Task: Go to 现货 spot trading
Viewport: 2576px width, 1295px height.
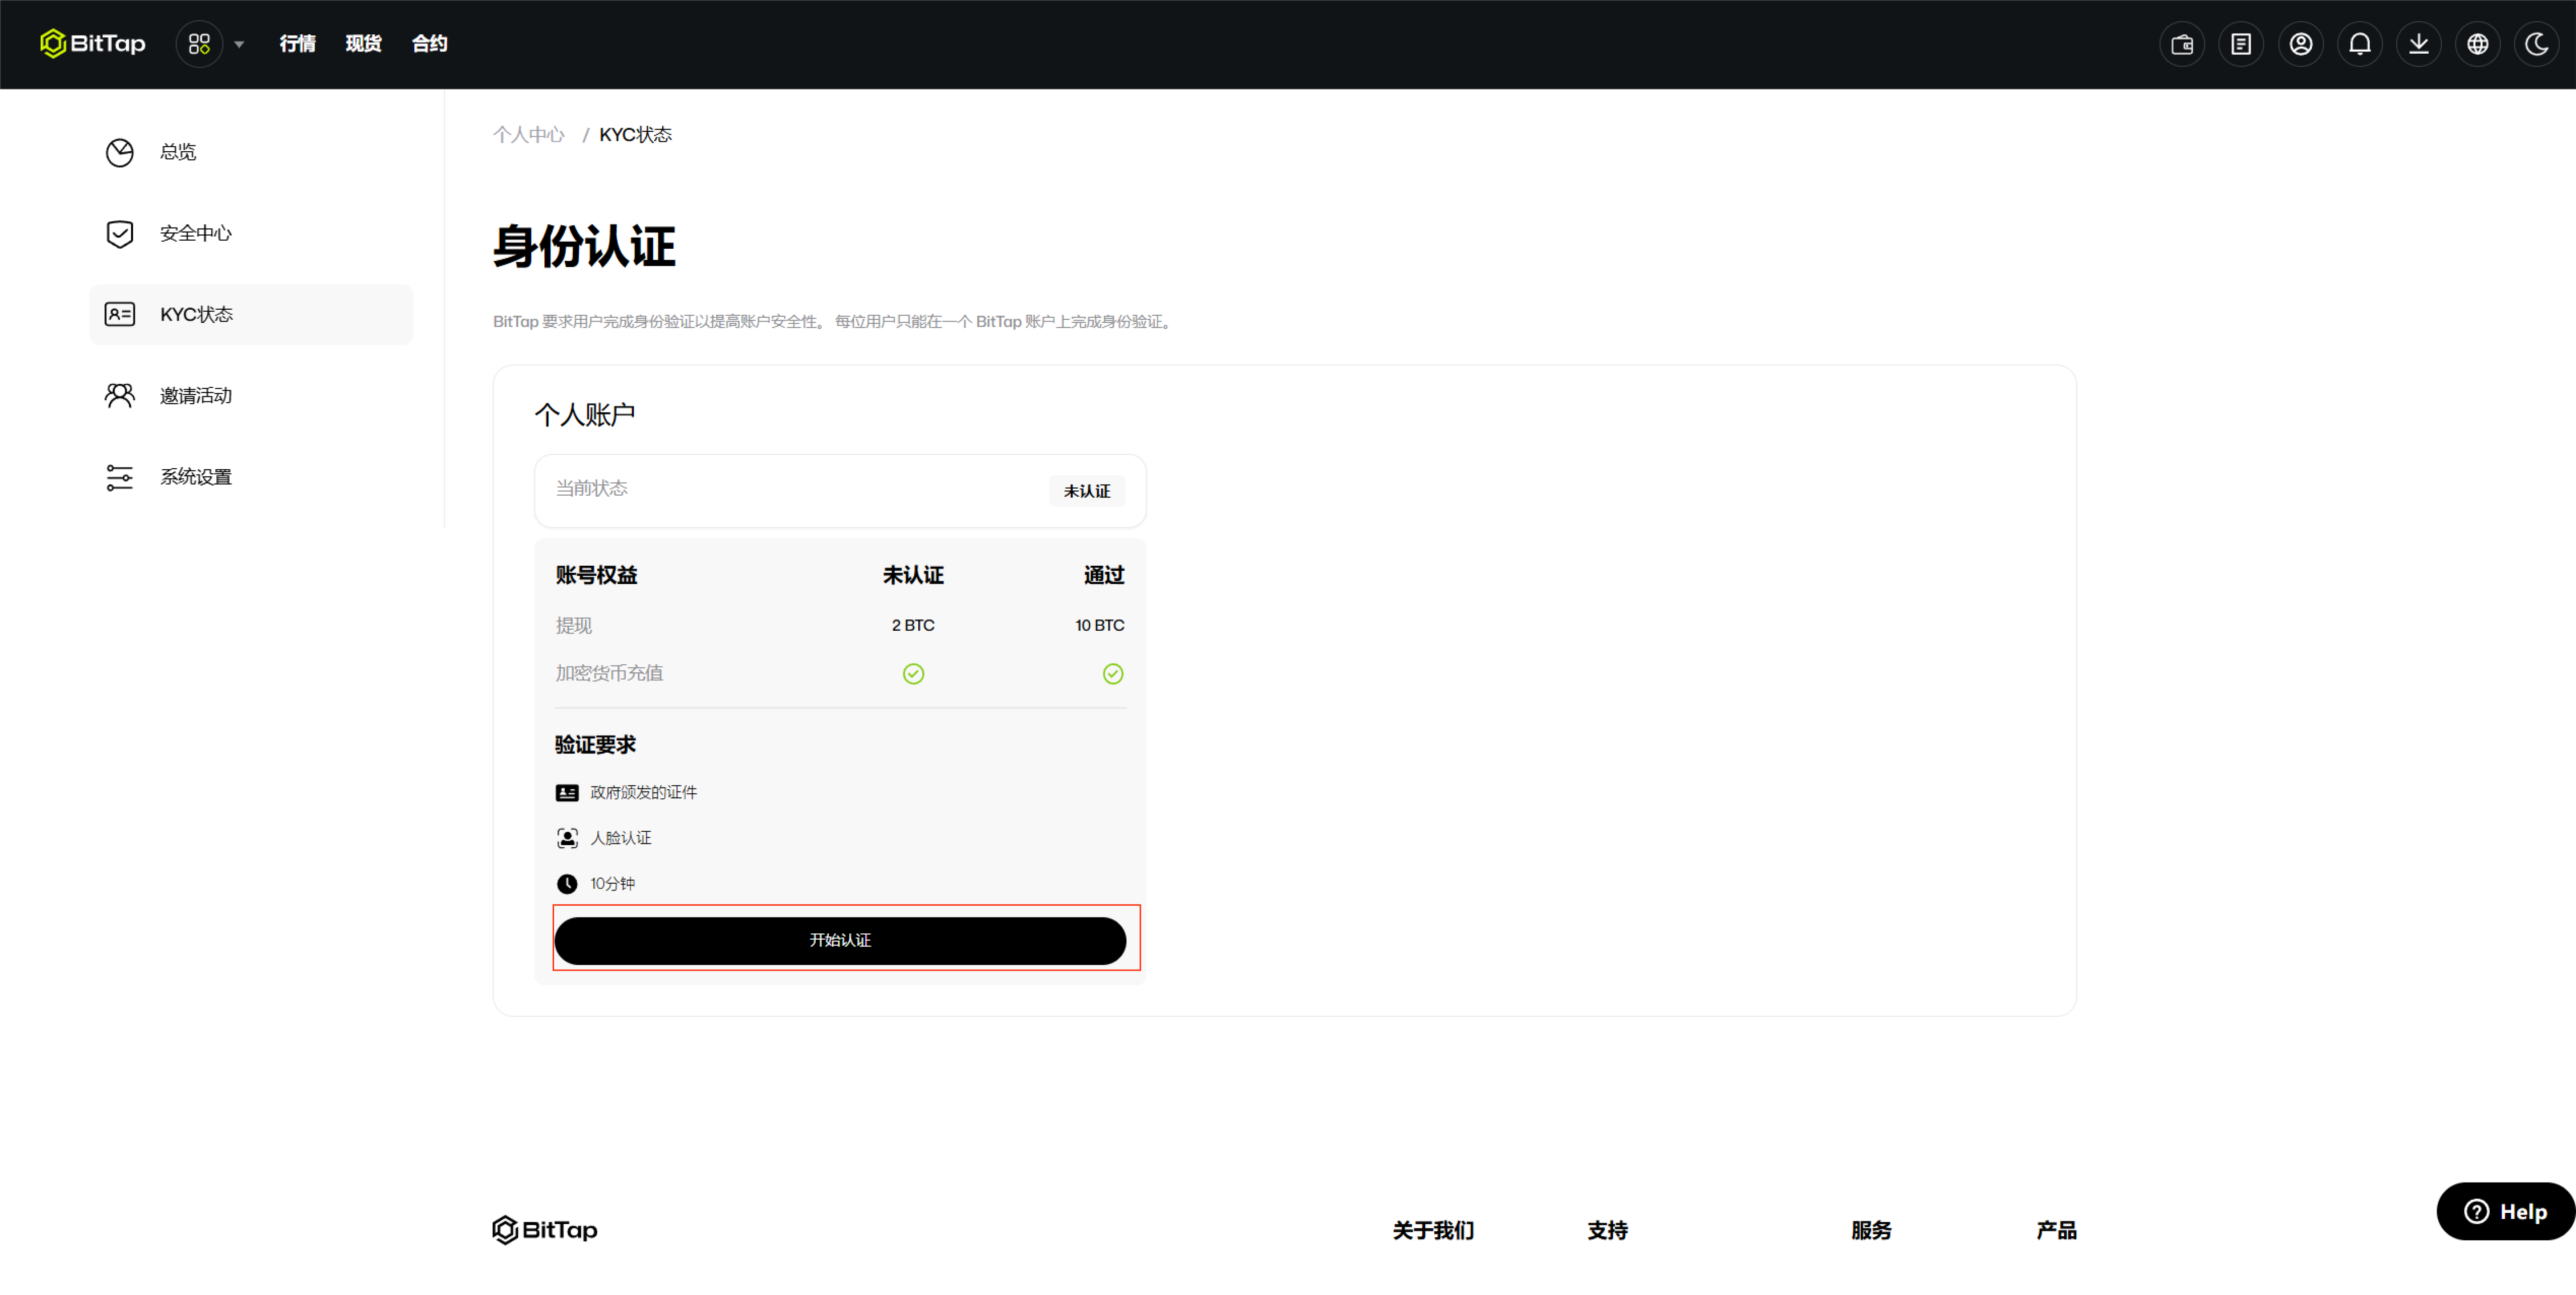Action: [363, 44]
